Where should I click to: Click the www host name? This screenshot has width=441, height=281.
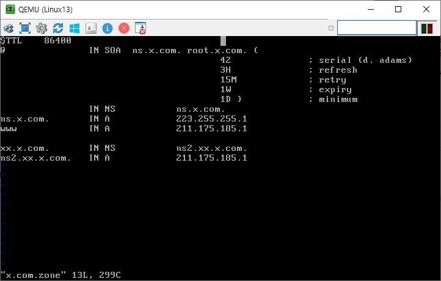[x=9, y=129]
